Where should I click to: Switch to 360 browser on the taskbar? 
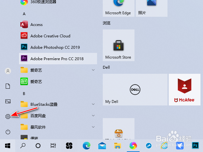[133, 146]
